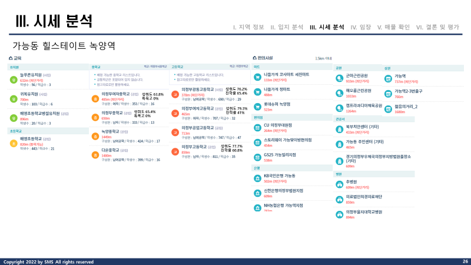Click the green icon beside 귀복유치원
Screen dimensions: 471x265
[x=14, y=99]
